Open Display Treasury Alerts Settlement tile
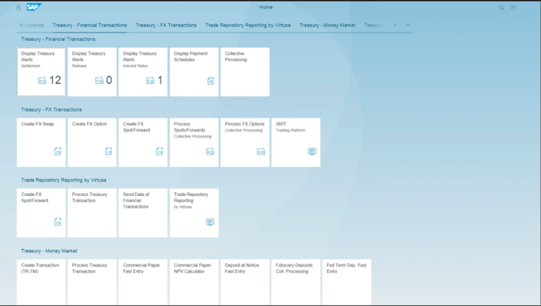This screenshot has height=306, width=541. [x=41, y=72]
